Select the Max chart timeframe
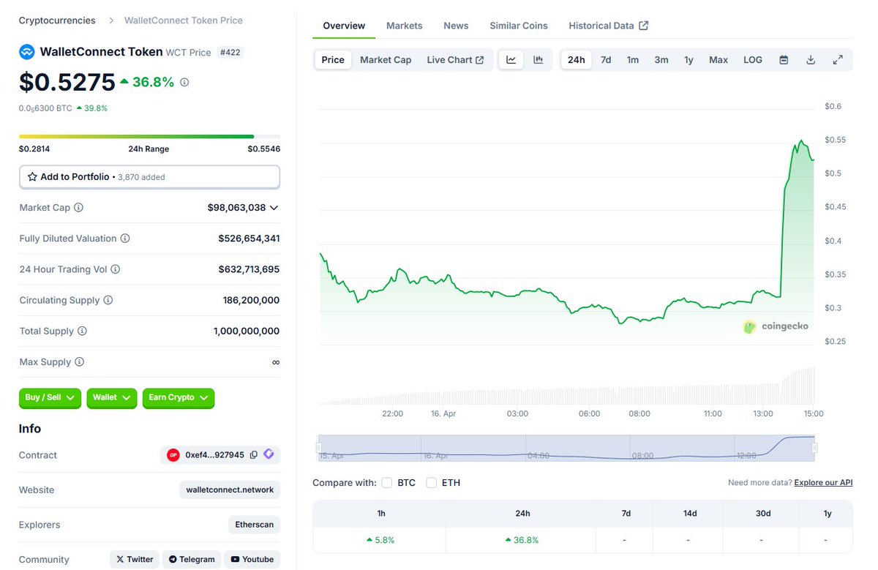This screenshot has height=570, width=878. pos(718,60)
